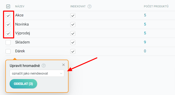This screenshot has width=175, height=95.
Task: Click the Název column header
Action: click(x=20, y=6)
